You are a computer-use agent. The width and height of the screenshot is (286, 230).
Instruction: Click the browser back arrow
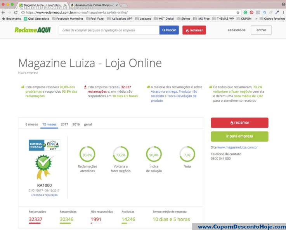tap(3, 12)
